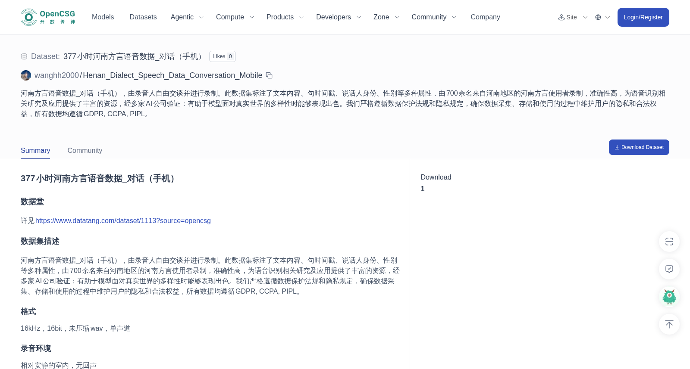Click the Products nav label
690x369 pixels.
[280, 17]
